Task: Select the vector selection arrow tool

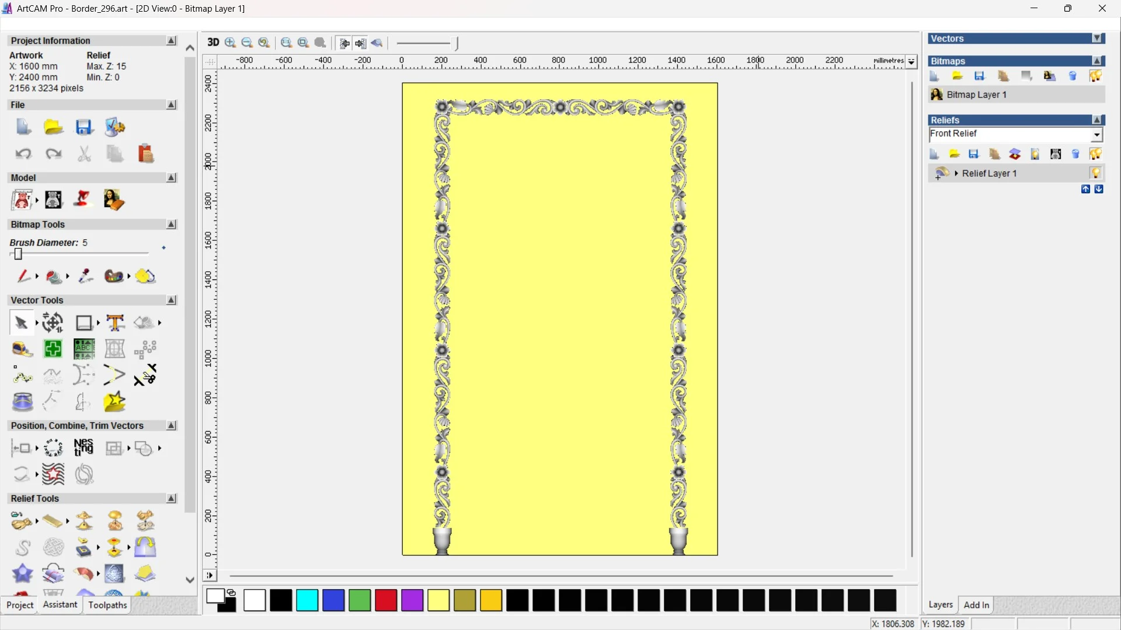Action: coord(20,323)
